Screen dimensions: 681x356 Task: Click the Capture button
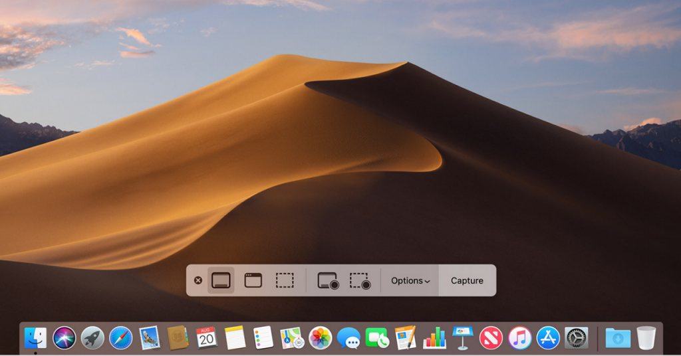[467, 280]
